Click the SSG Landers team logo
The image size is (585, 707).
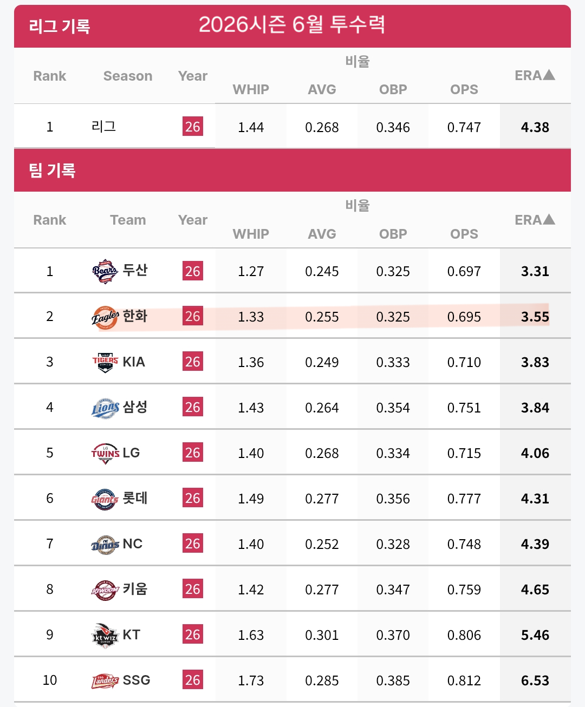tap(105, 680)
